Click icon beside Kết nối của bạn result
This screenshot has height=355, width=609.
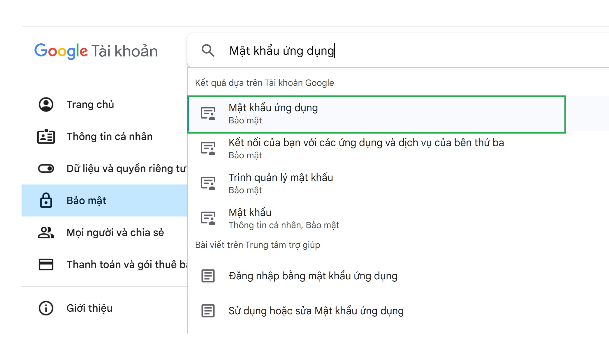tap(208, 148)
